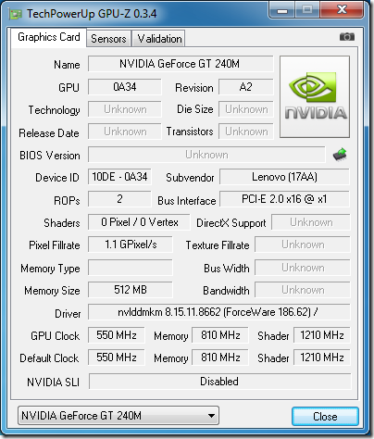Click the 'Pixel Fillrate' label text
This screenshot has width=374, height=439.
55,245
